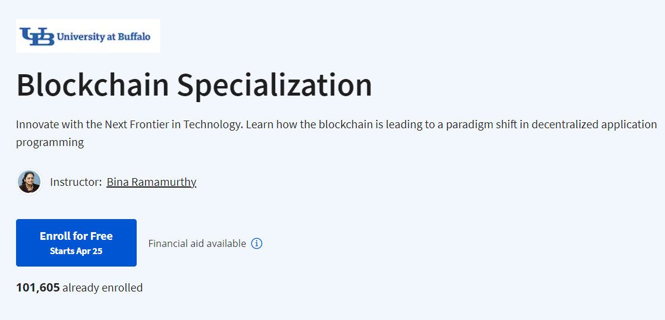Viewport: 665px width, 320px height.
Task: Click the info icon beside Financial aid
Action: pos(257,243)
